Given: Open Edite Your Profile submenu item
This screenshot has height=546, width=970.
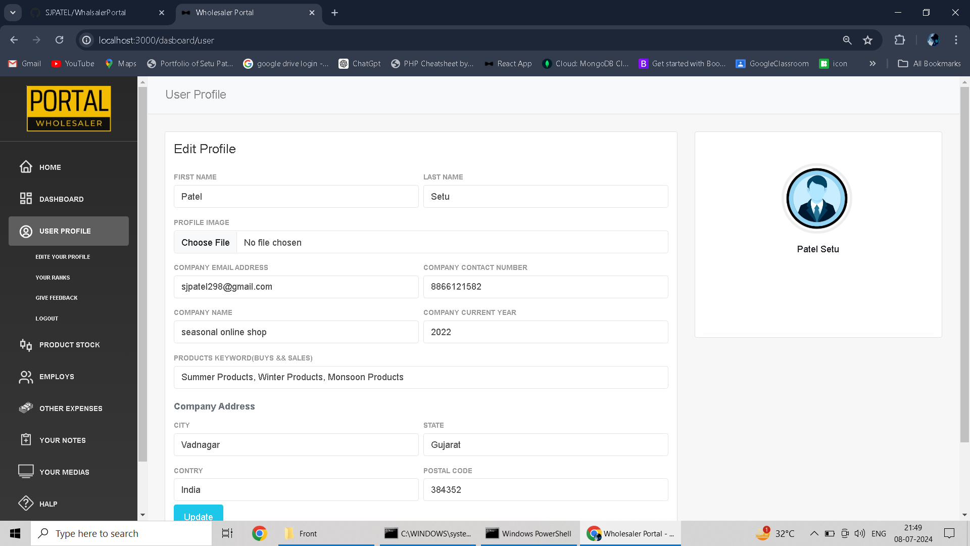Looking at the screenshot, I should coord(63,257).
